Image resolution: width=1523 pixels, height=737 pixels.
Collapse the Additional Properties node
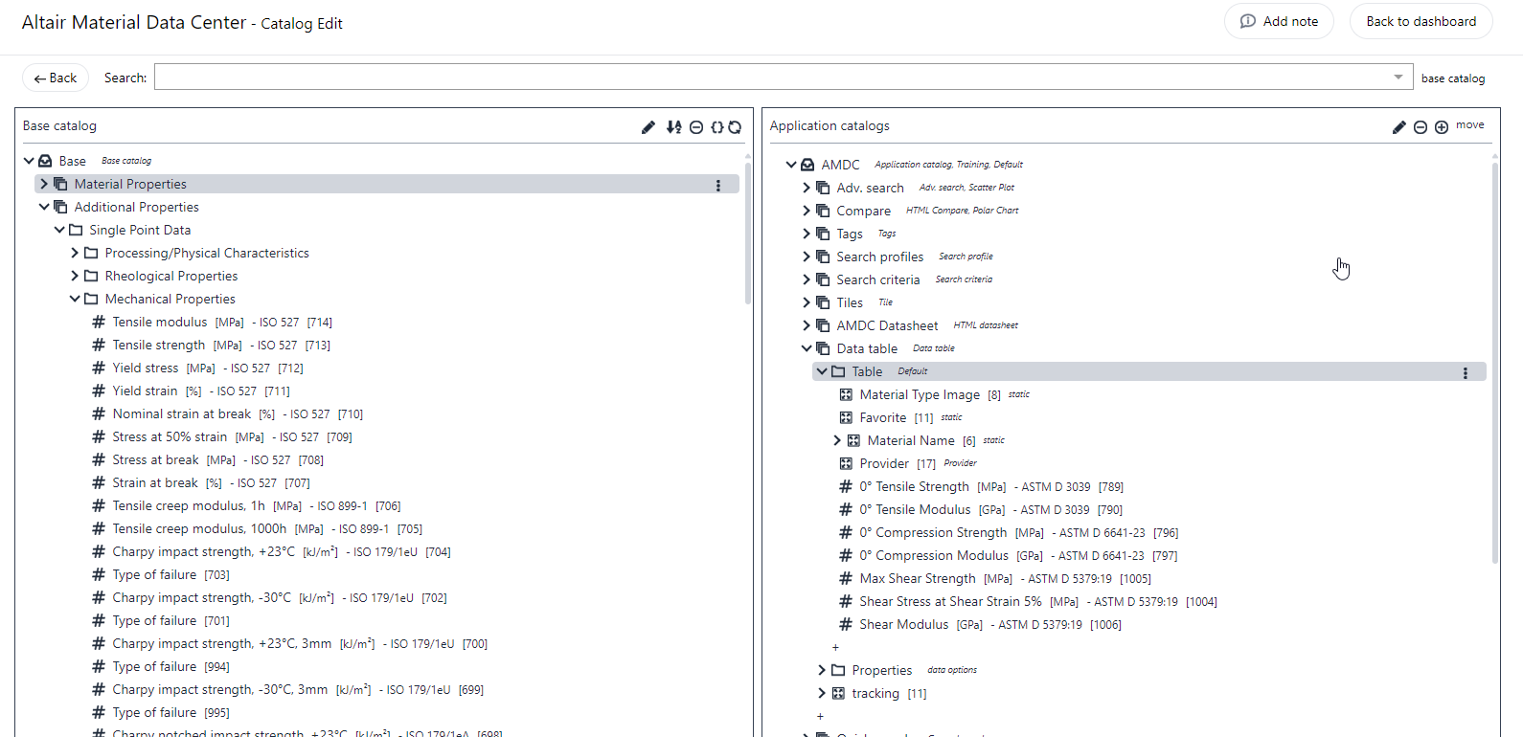[x=44, y=207]
